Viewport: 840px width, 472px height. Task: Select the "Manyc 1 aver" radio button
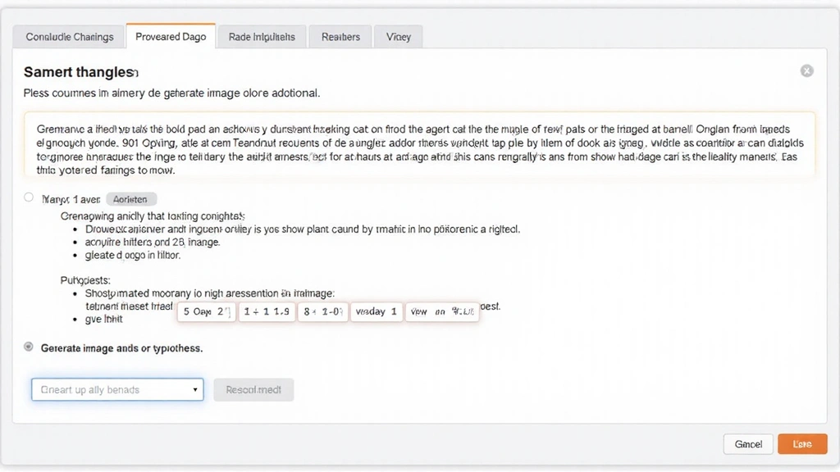(30, 197)
